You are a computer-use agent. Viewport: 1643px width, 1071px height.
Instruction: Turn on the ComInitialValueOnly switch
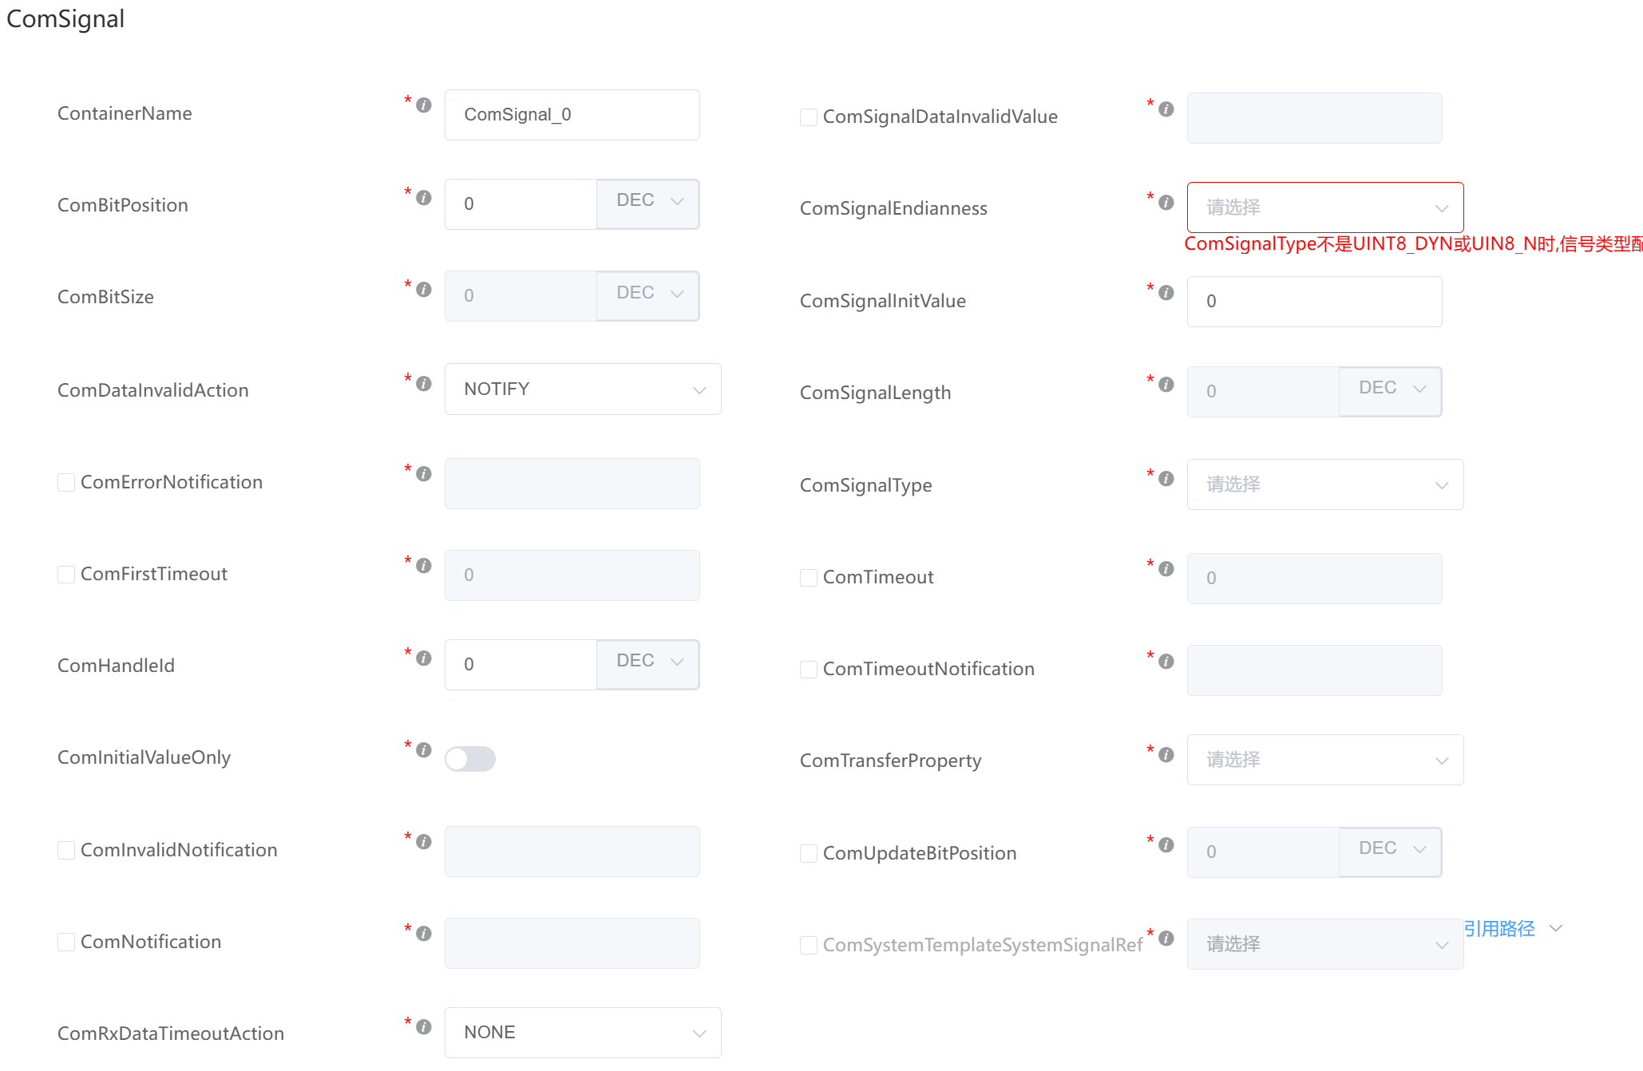coord(470,759)
